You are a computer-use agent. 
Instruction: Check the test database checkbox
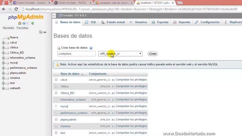click(x=56, y=133)
